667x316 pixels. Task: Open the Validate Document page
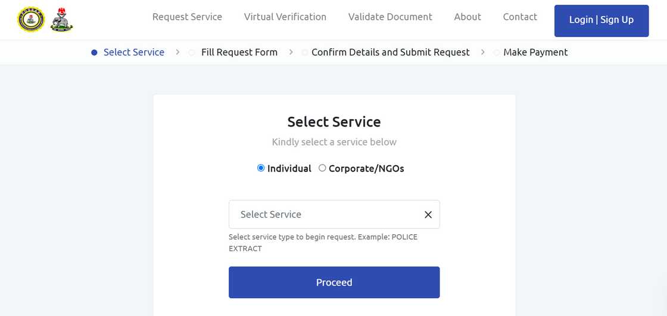coord(390,17)
